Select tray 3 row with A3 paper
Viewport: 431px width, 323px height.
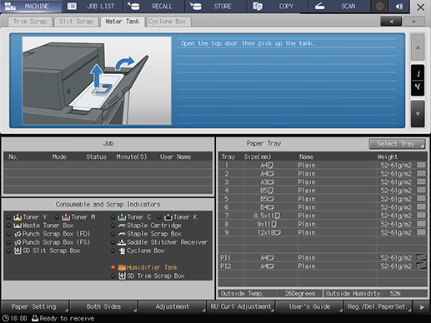(x=323, y=182)
